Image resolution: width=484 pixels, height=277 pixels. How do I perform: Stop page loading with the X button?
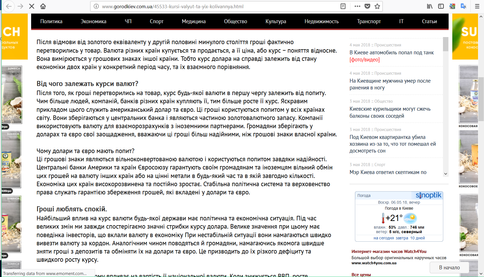(x=32, y=6)
